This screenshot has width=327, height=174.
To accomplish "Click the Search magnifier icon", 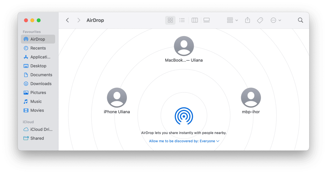I will pos(300,20).
